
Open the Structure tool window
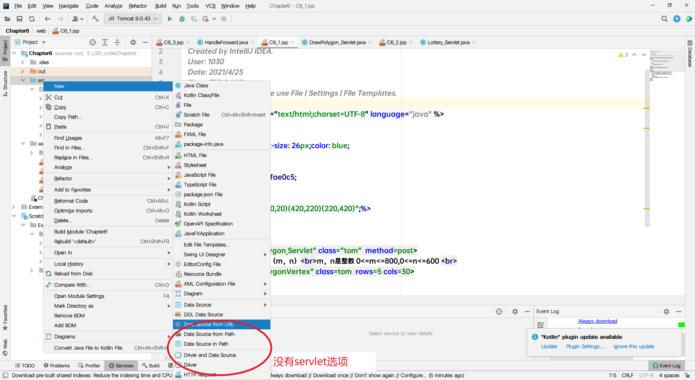[x=5, y=83]
